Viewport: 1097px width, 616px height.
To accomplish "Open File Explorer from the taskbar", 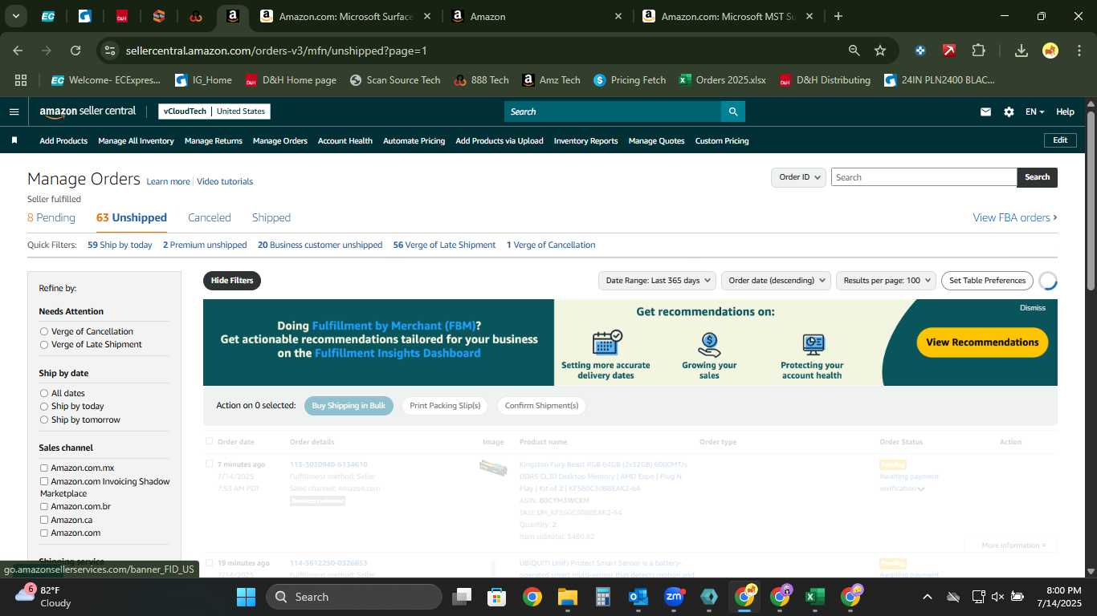I will (568, 597).
